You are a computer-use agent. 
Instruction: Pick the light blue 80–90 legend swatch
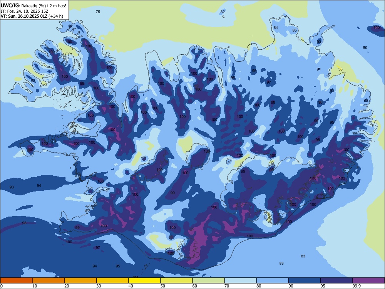273,281
